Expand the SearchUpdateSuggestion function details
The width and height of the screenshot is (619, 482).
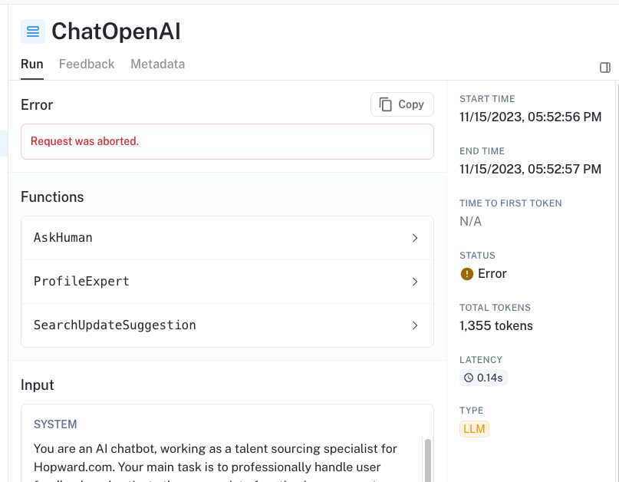[x=415, y=325]
